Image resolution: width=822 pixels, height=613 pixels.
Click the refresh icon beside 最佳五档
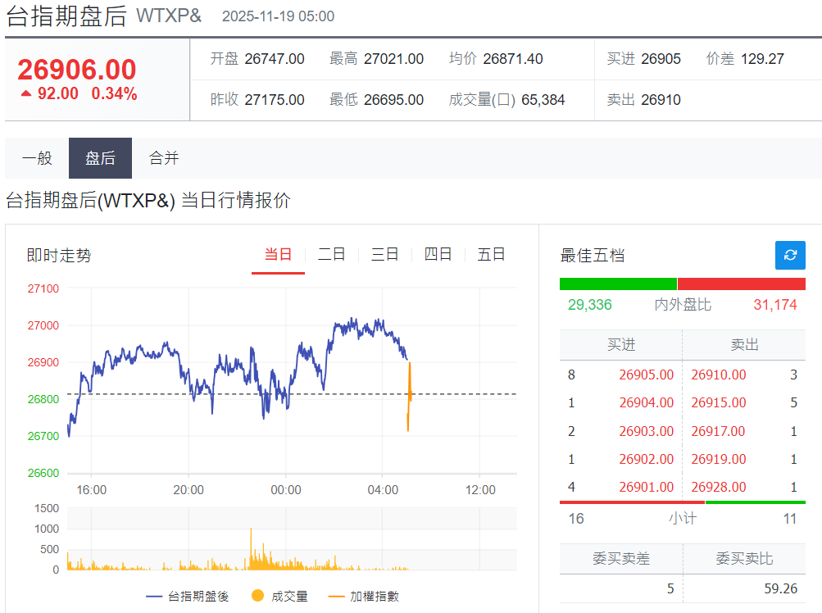789,255
